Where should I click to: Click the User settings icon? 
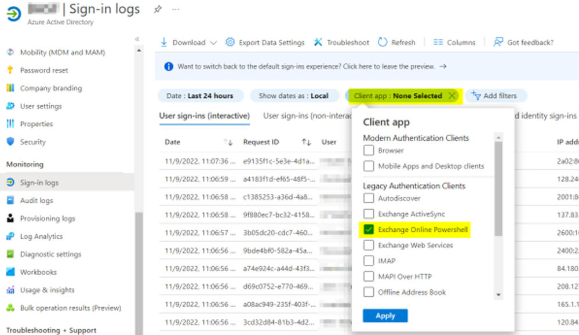(x=10, y=106)
